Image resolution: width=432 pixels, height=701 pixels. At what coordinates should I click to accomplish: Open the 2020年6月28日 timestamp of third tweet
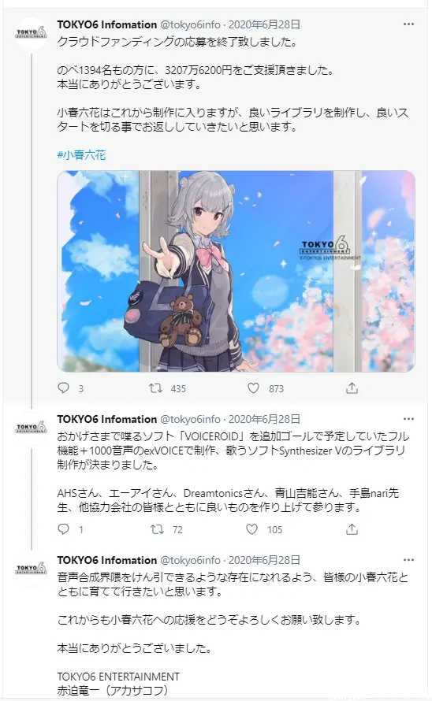click(x=264, y=560)
